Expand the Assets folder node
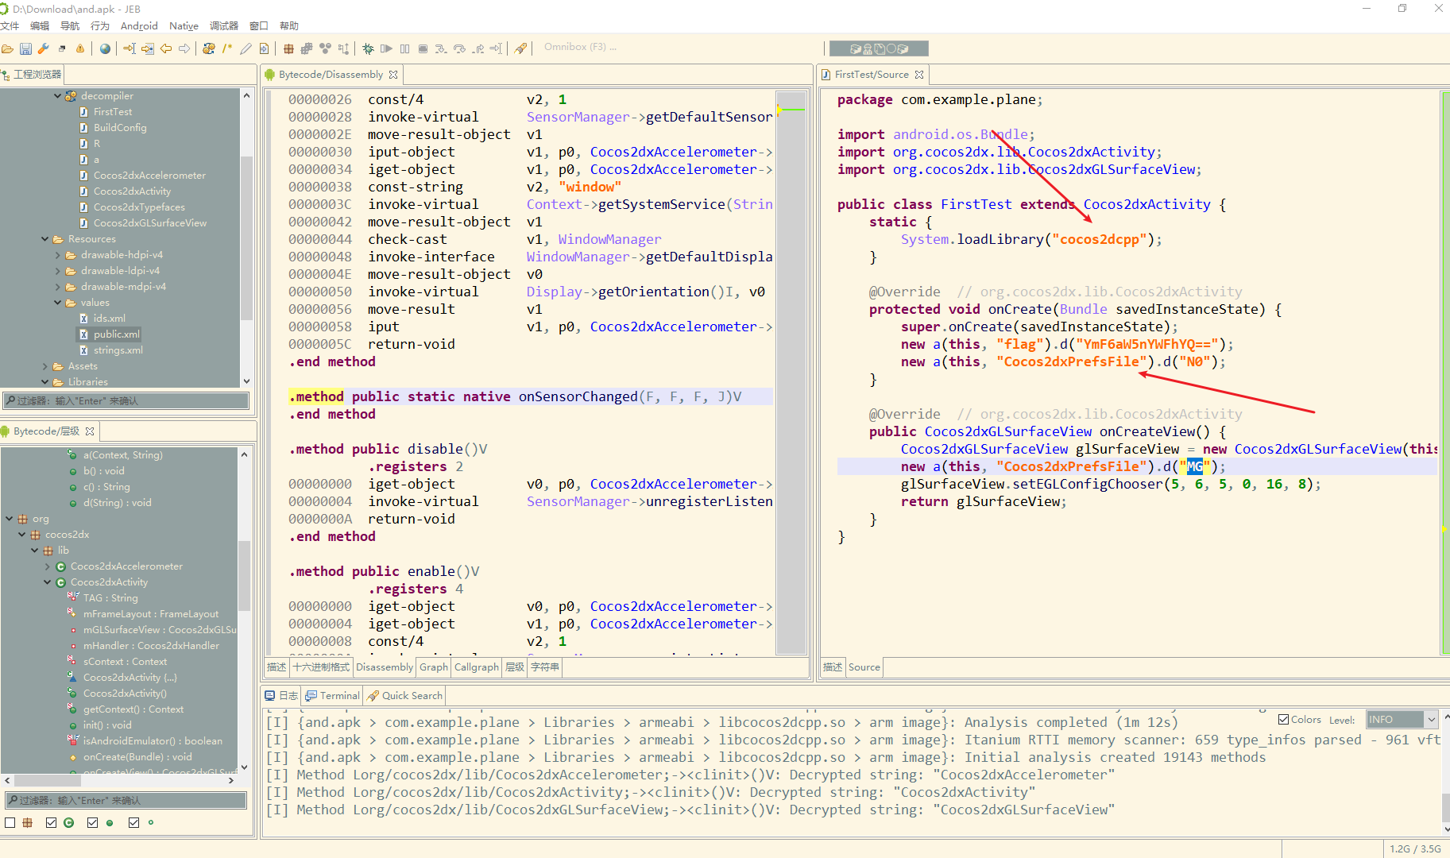 point(44,366)
